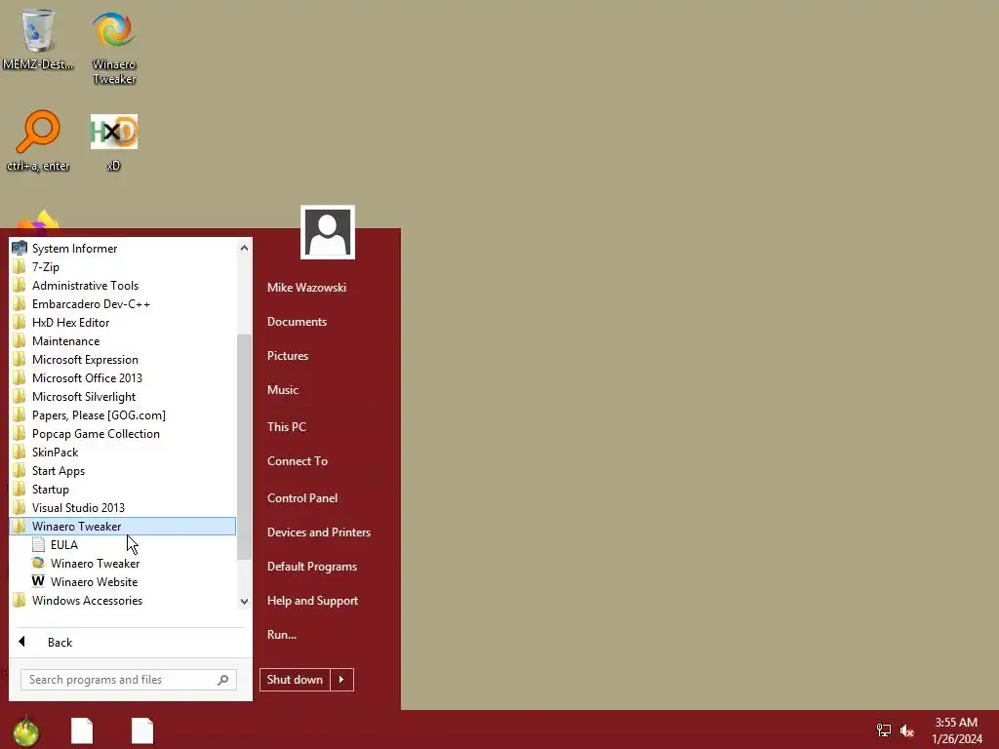Expand the 7-Zip folder
The height and width of the screenshot is (749, 999).
point(122,267)
